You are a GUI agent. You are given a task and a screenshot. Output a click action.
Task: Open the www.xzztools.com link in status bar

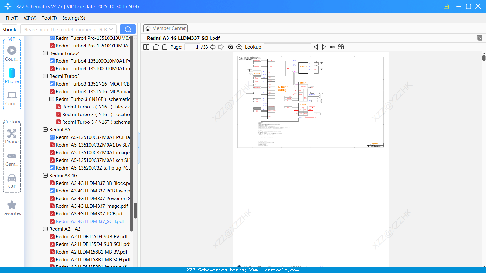pyautogui.click(x=264, y=270)
